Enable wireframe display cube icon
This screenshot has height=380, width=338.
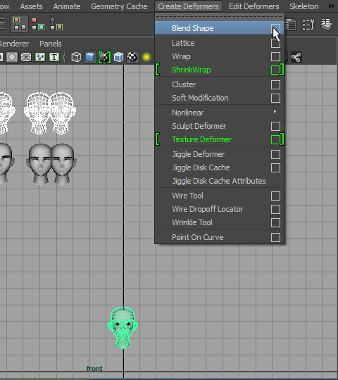pyautogui.click(x=76, y=57)
